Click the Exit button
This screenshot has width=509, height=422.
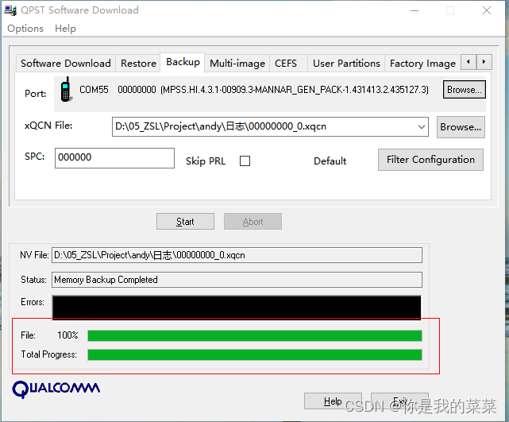tap(400, 401)
